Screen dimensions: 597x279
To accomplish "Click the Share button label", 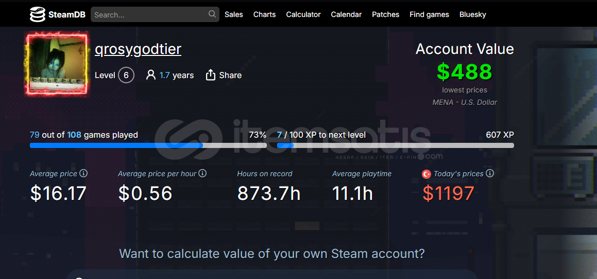I will point(230,75).
